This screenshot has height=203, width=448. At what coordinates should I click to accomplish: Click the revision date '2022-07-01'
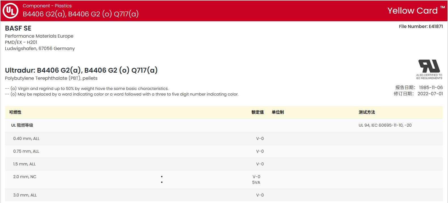(430, 94)
